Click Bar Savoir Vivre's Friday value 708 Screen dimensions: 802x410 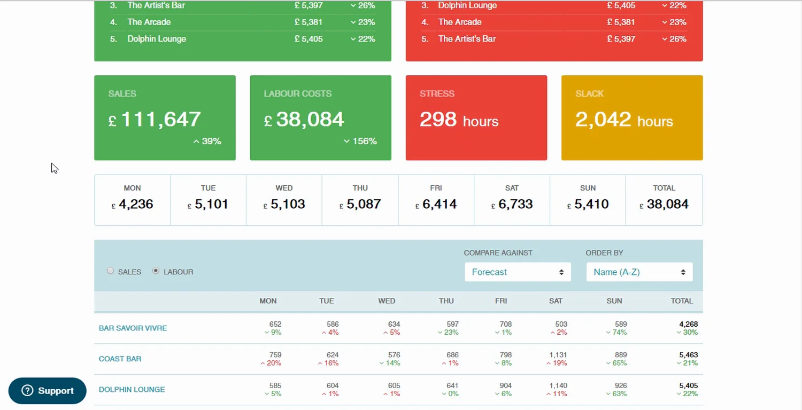506,324
